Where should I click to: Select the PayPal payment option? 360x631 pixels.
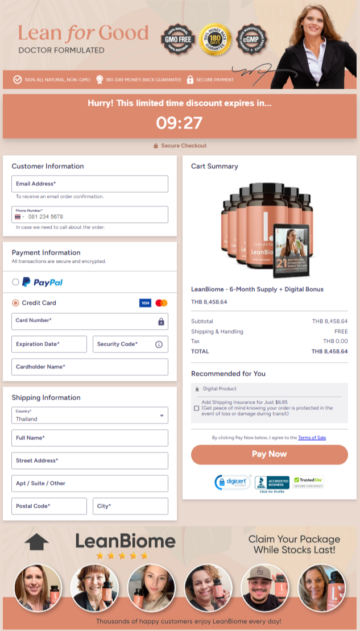point(15,282)
